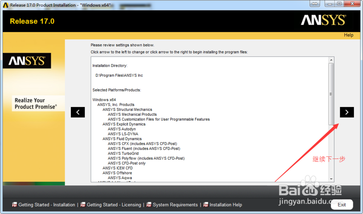
Task: Click the settings list scroll down arrow
Action: [x=331, y=179]
